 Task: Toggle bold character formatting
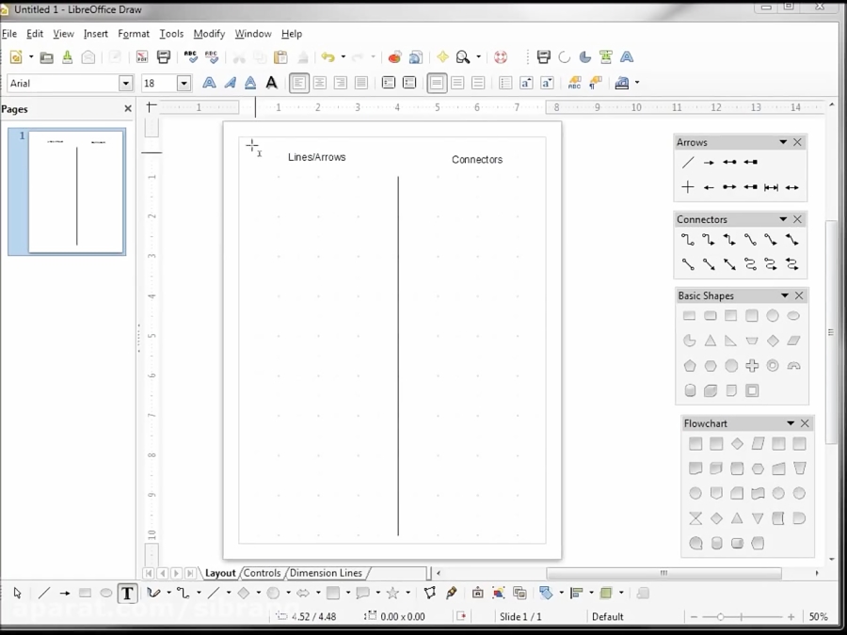click(x=209, y=83)
